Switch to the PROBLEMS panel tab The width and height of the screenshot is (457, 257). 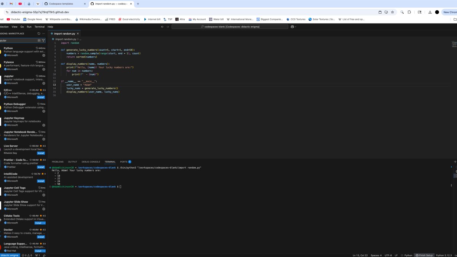[58, 162]
